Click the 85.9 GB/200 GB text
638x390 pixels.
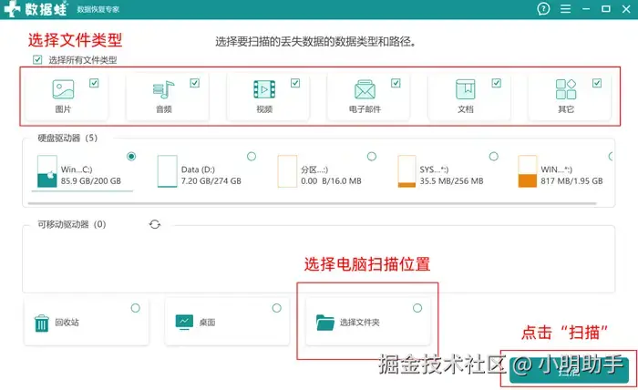91,181
